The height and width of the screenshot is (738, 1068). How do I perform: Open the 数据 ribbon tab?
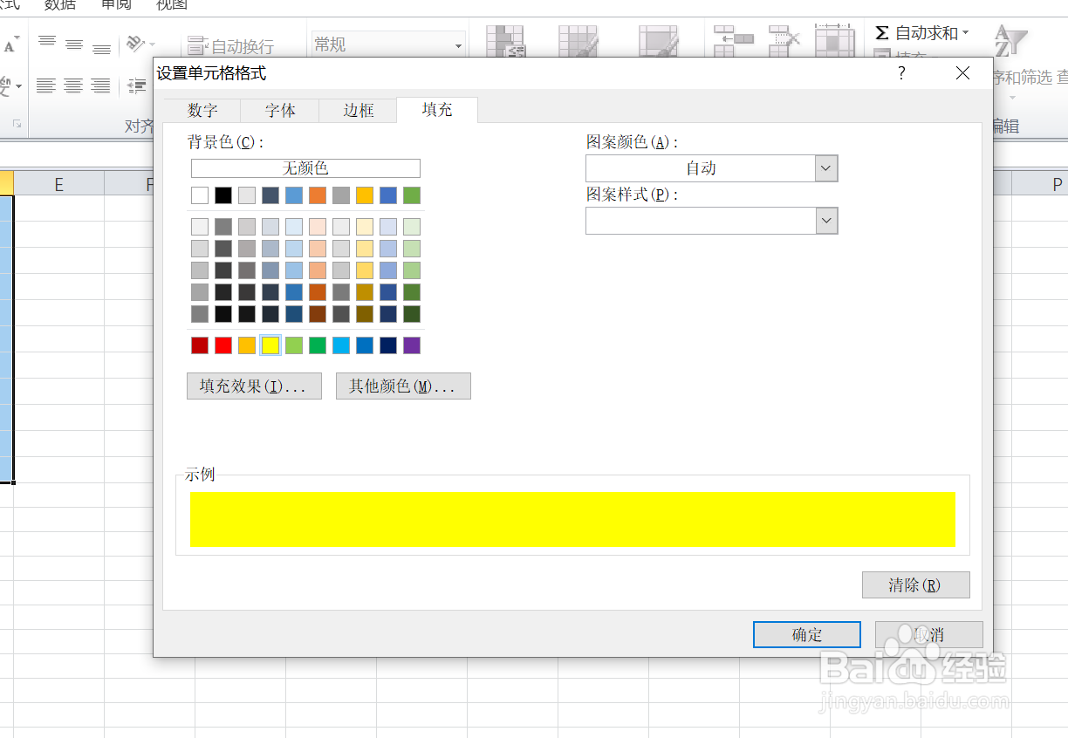tap(60, 4)
